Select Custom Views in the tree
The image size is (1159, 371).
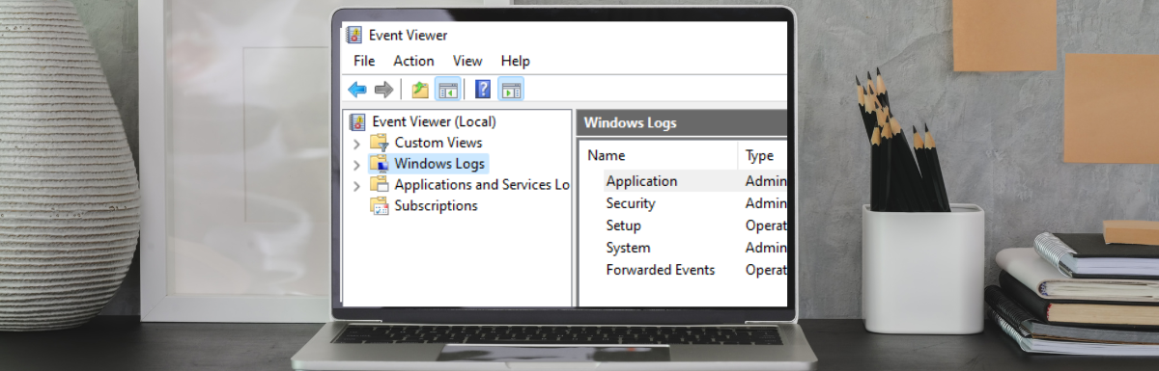coord(438,143)
